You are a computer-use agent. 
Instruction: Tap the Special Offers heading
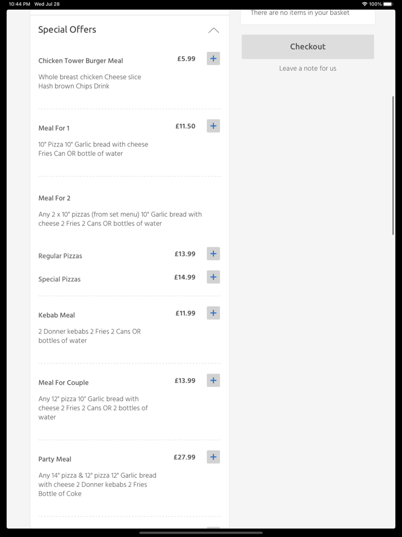pos(67,30)
